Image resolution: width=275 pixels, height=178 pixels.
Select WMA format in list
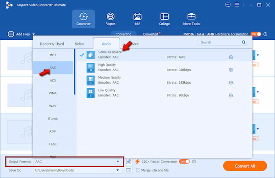pyautogui.click(x=53, y=93)
